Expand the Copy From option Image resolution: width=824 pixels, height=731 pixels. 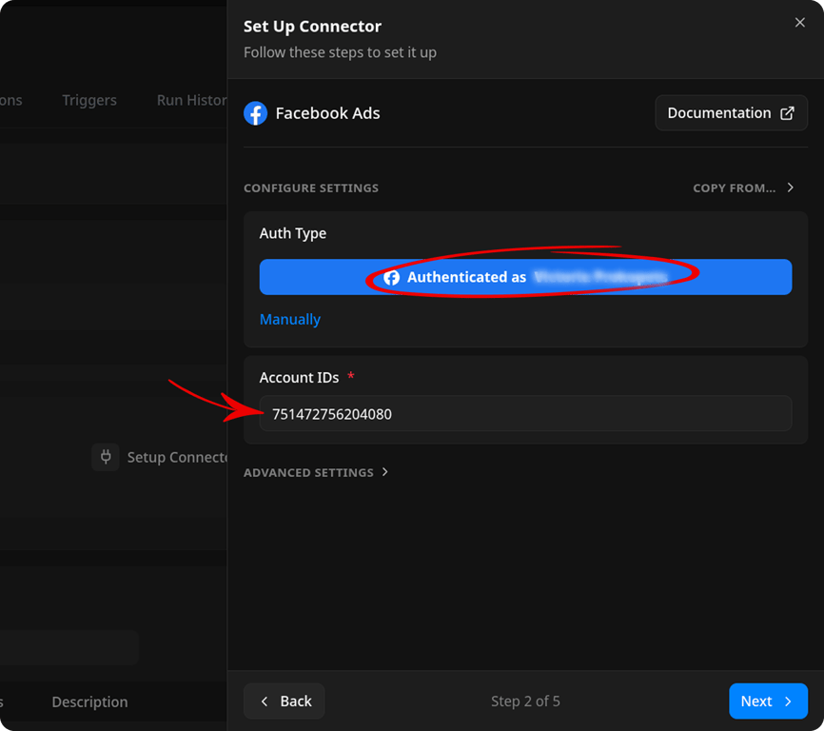click(743, 188)
